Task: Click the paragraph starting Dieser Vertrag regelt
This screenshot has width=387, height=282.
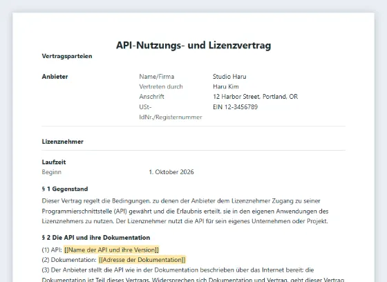Action: [x=185, y=211]
